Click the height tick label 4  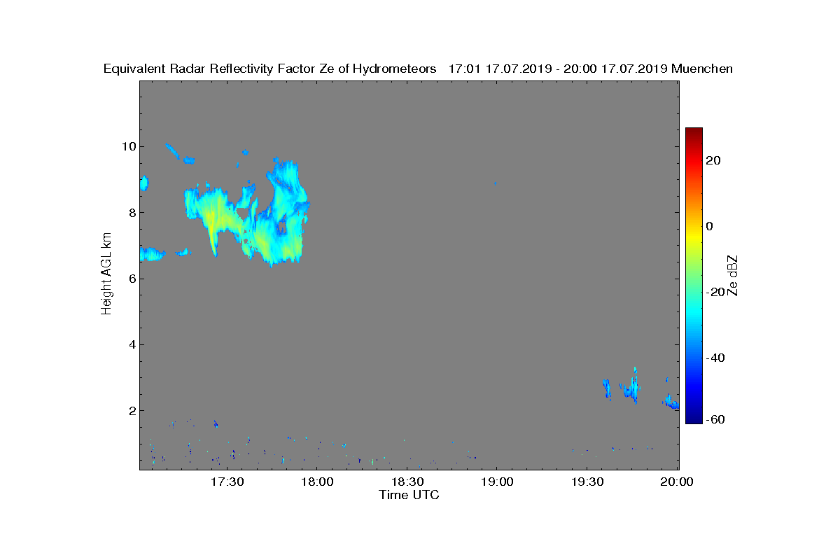point(132,344)
